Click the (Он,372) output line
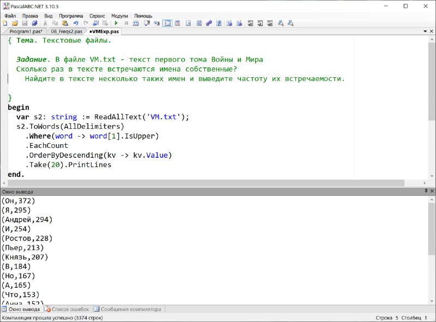436x322 pixels. pyautogui.click(x=19, y=201)
